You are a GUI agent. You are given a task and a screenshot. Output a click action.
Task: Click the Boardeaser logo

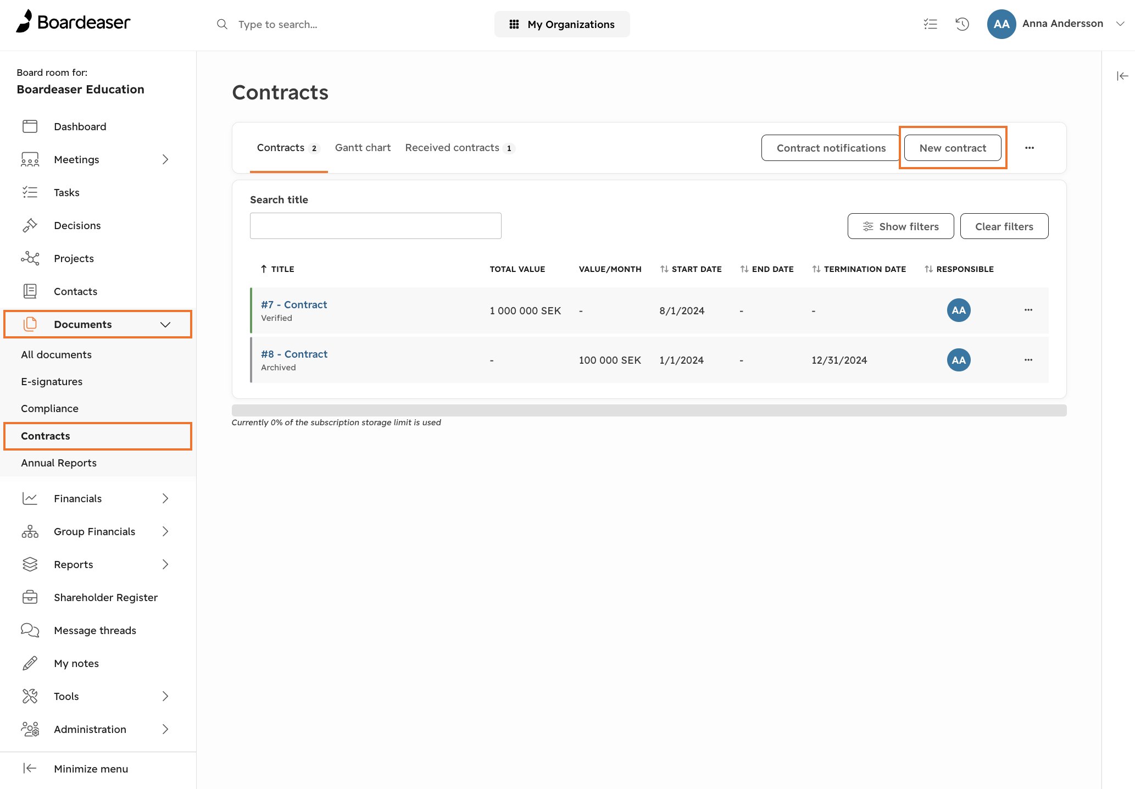point(73,22)
